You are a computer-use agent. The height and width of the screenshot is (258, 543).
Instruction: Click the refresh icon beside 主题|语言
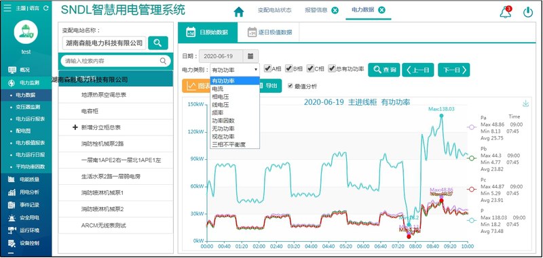click(46, 8)
